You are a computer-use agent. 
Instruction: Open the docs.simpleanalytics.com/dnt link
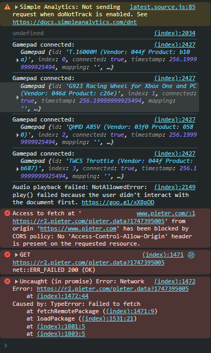(75, 22)
